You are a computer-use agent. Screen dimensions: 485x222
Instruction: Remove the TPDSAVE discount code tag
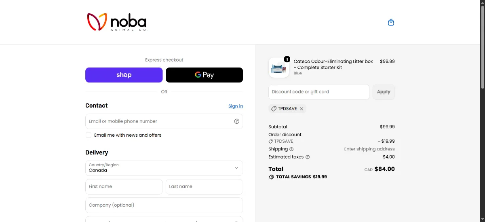coord(302,109)
